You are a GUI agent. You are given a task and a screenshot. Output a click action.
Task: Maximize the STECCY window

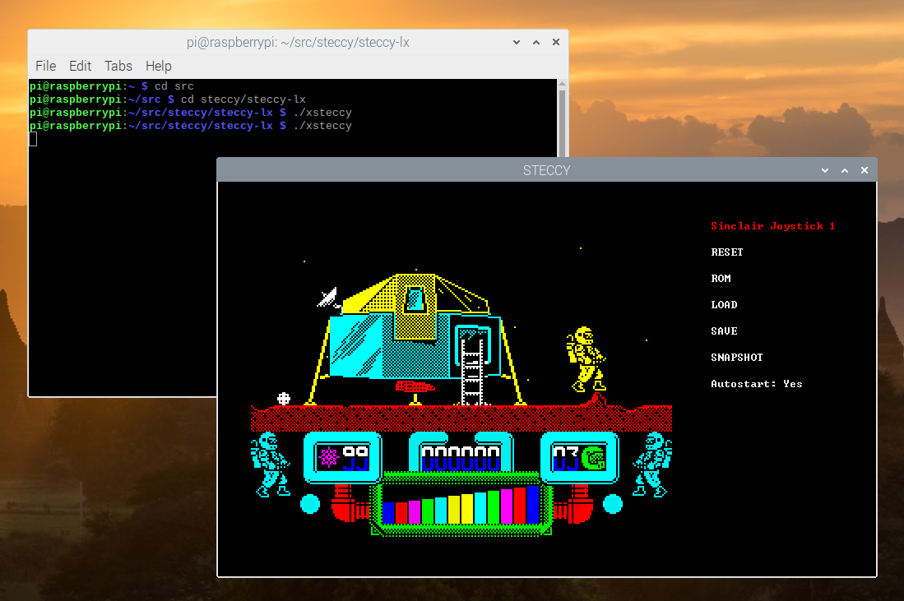pyautogui.click(x=845, y=170)
